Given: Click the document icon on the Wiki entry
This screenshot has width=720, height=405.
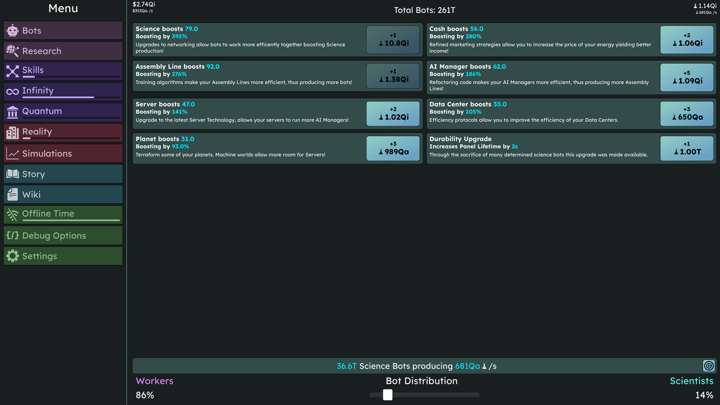Looking at the screenshot, I should 12,194.
